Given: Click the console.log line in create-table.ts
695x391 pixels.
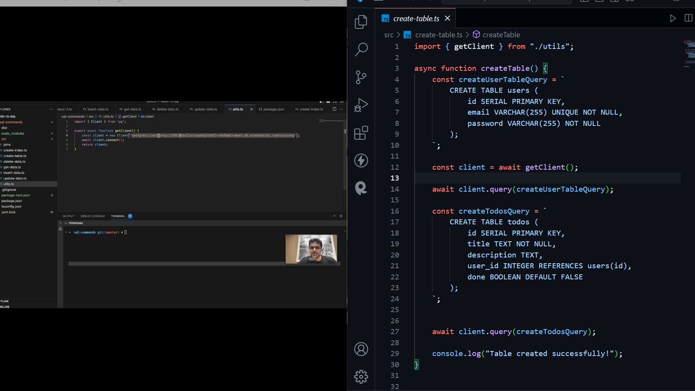Looking at the screenshot, I should [527, 353].
